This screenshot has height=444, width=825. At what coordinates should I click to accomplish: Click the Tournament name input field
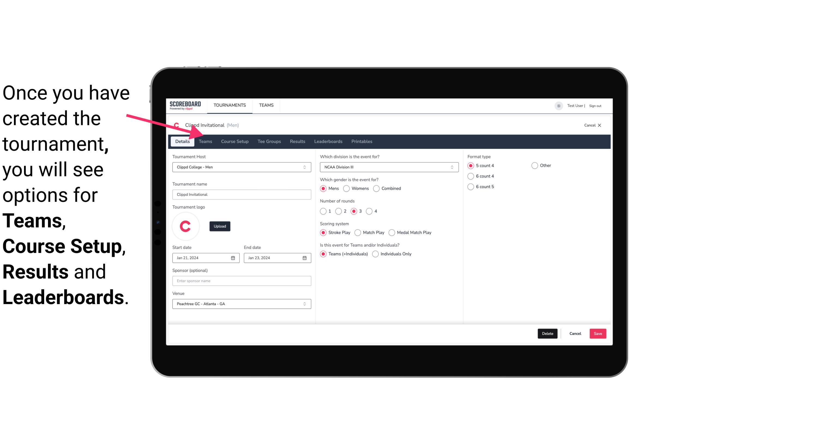[x=242, y=194]
